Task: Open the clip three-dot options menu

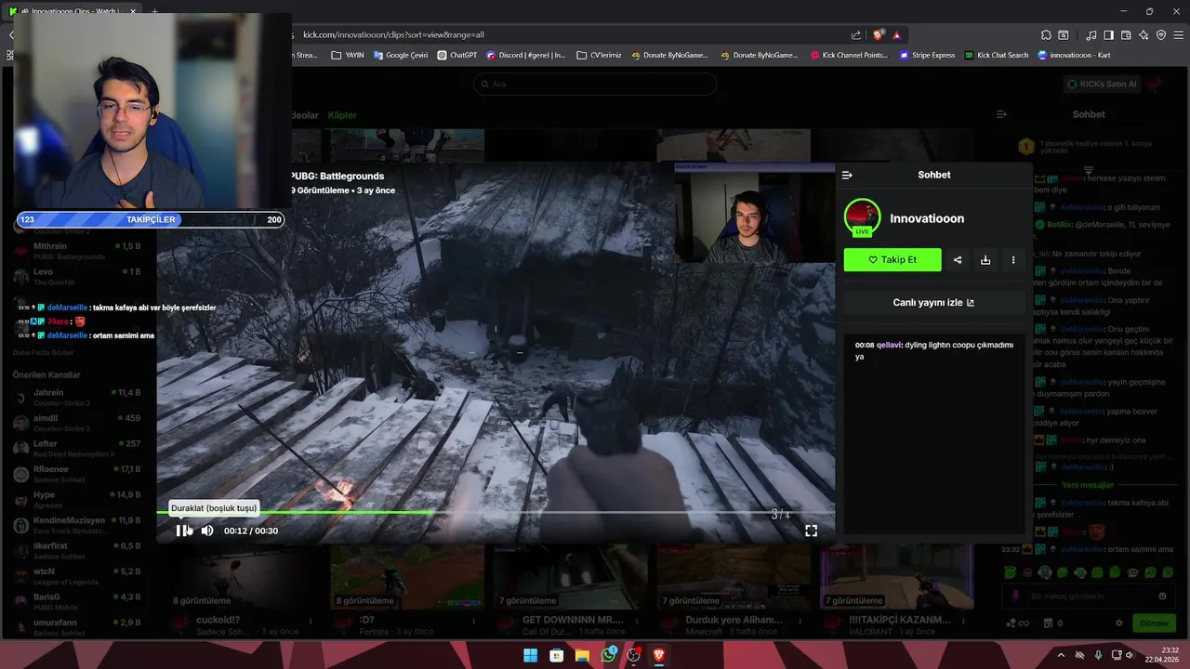Action: 1013,260
